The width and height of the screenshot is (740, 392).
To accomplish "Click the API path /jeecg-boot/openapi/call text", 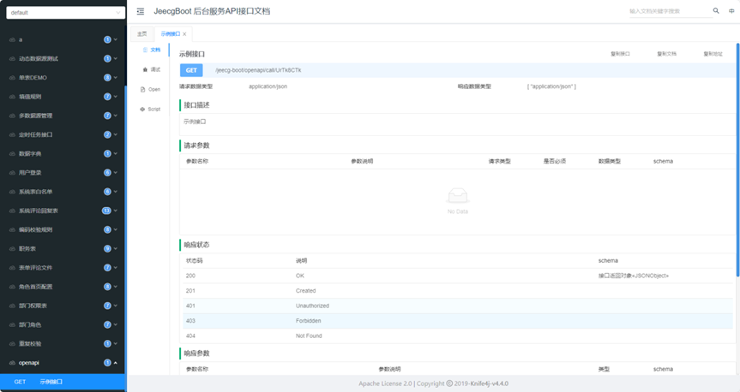I will tap(258, 70).
